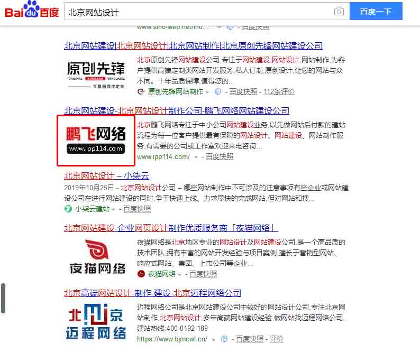Click the 小柒云建站 green favicon
The width and height of the screenshot is (420, 353).
click(68, 209)
